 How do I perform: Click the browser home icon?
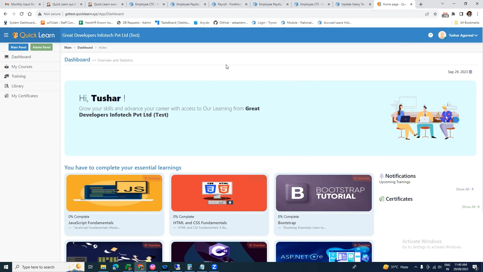pos(30,14)
